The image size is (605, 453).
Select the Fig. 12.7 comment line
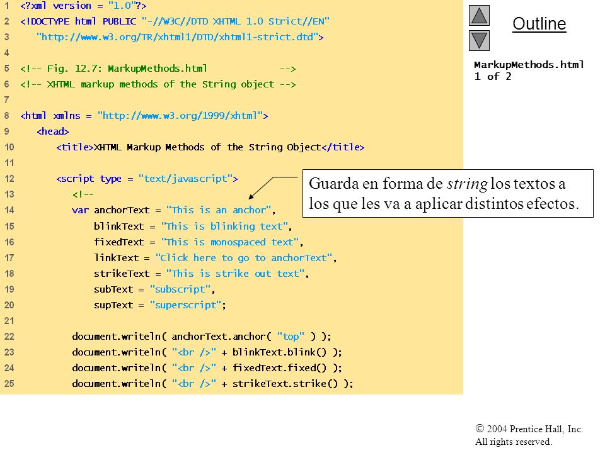(158, 69)
